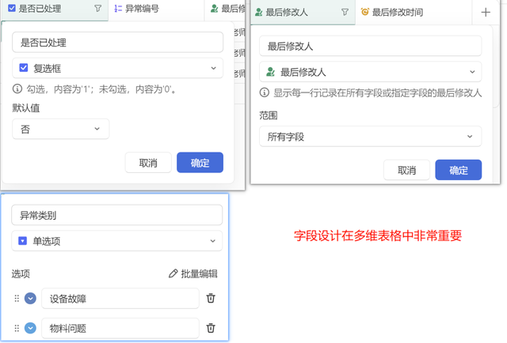This screenshot has width=507, height=343.
Task: Click the 物料问题 option text field
Action: pyautogui.click(x=120, y=328)
